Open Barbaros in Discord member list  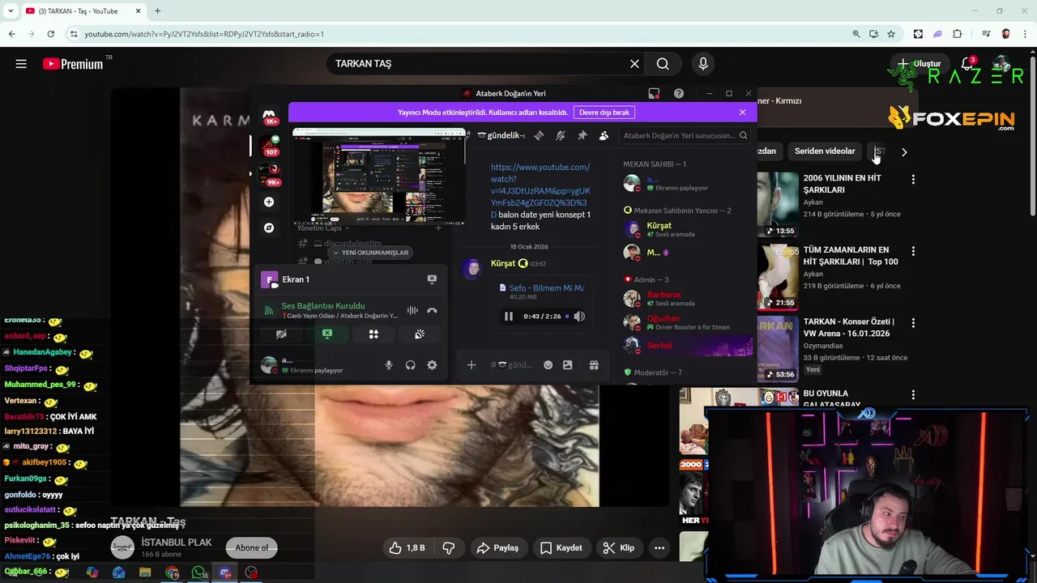(688, 299)
